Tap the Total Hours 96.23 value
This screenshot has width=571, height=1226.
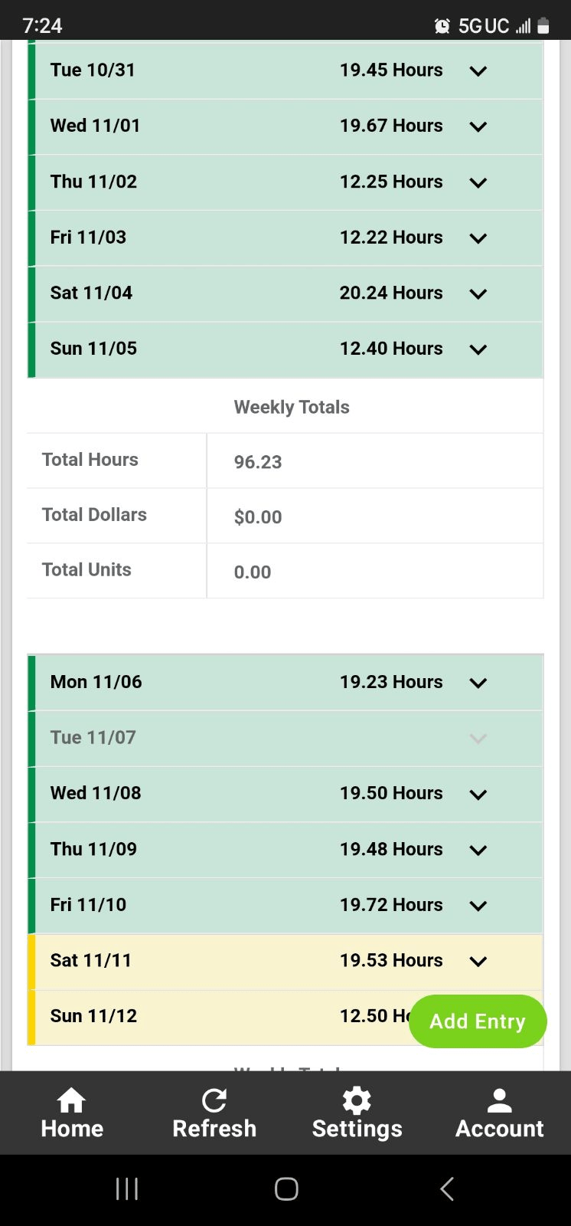pyautogui.click(x=258, y=462)
